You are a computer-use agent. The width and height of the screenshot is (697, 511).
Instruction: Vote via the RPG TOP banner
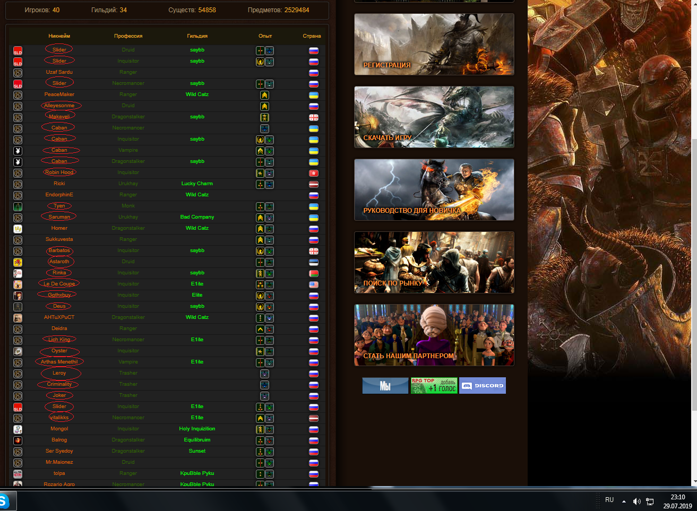pyautogui.click(x=434, y=386)
